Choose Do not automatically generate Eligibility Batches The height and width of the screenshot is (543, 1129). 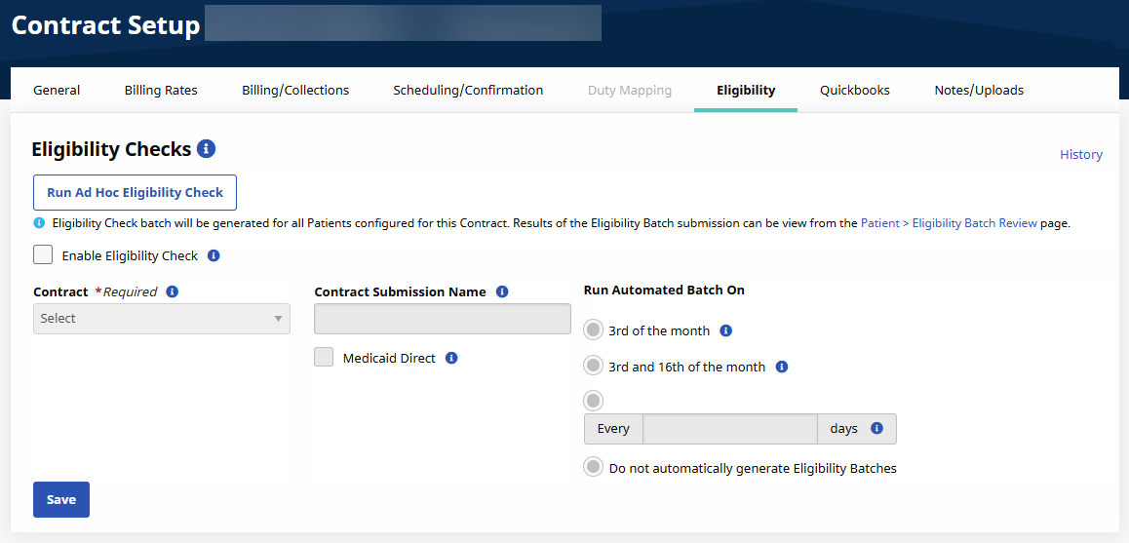click(x=593, y=468)
